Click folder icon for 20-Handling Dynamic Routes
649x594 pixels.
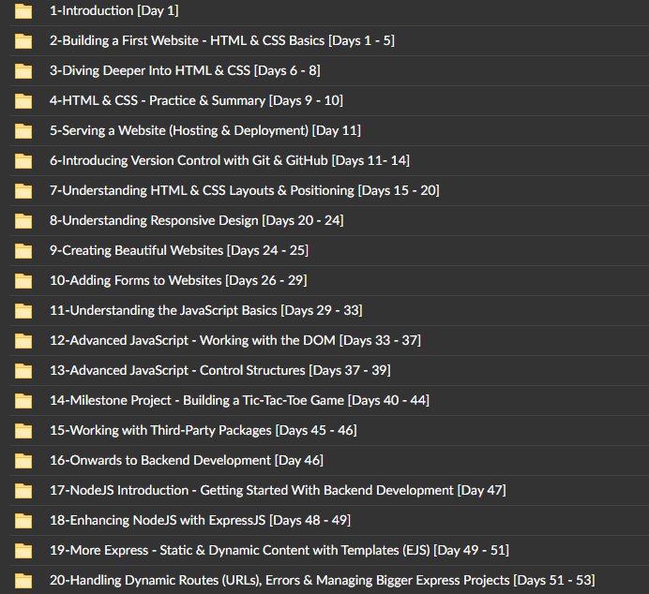pyautogui.click(x=23, y=580)
